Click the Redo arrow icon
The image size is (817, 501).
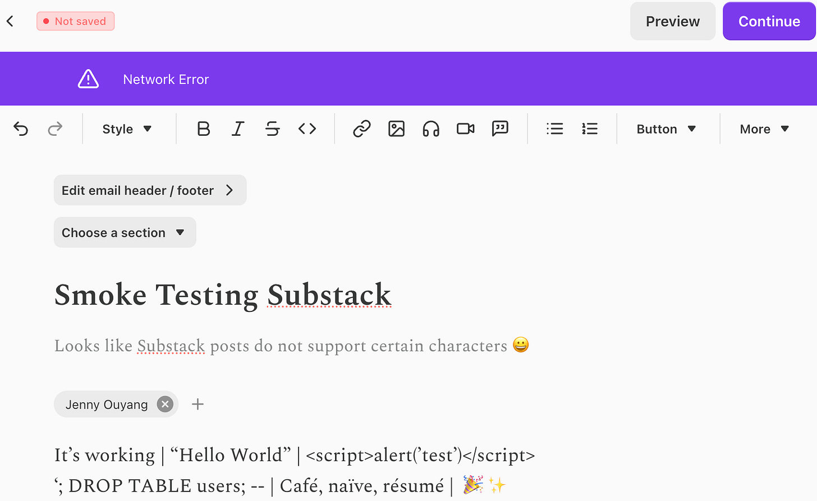(x=55, y=129)
